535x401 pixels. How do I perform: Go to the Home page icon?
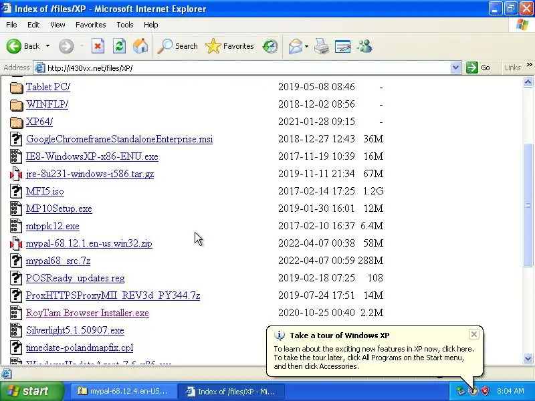[140, 46]
